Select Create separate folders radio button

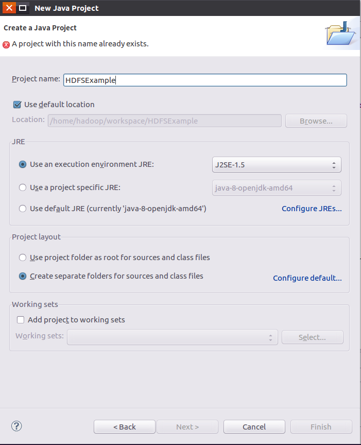(x=23, y=276)
